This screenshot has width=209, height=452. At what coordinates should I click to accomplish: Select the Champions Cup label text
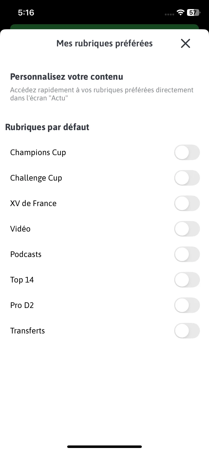click(38, 153)
